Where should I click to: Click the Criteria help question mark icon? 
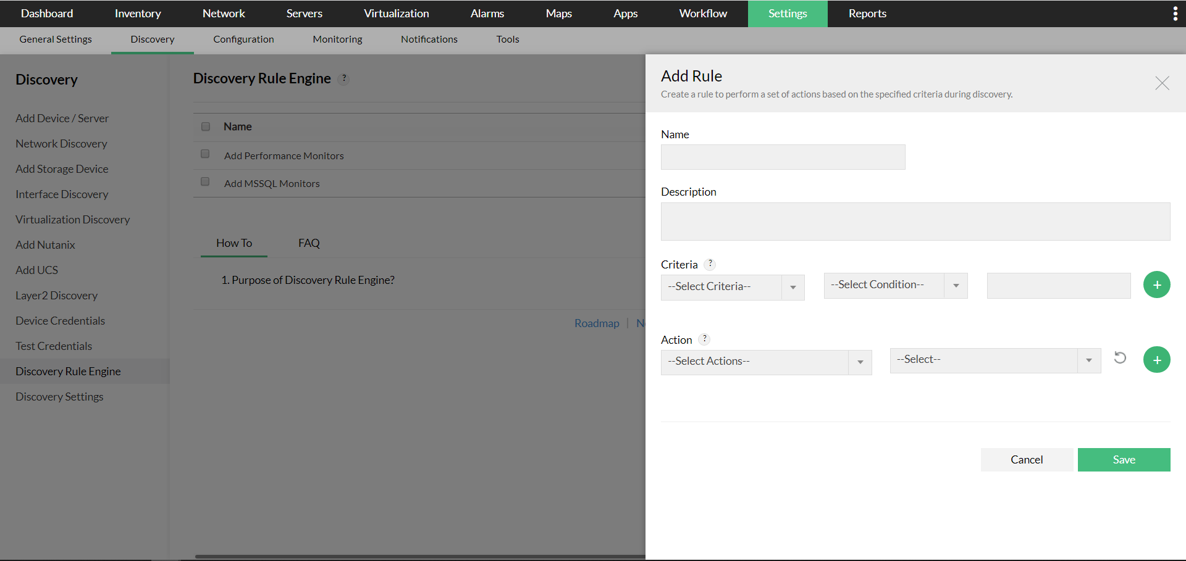[710, 264]
